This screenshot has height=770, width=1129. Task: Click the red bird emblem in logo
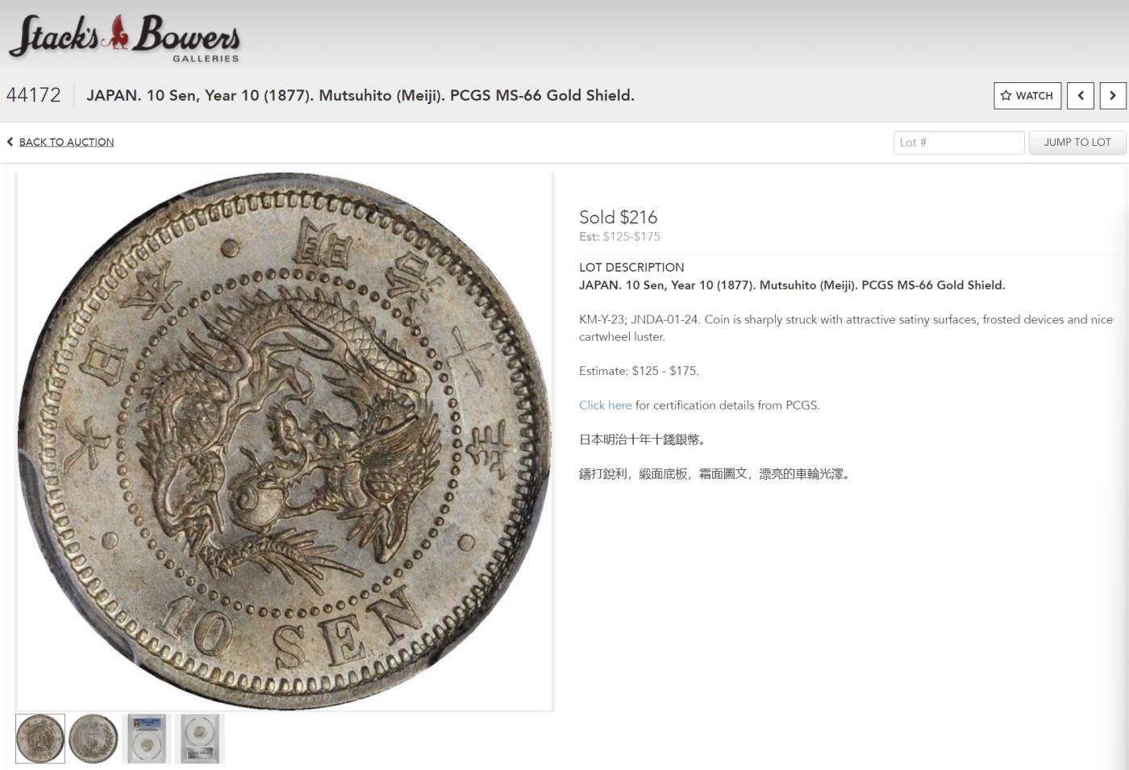click(119, 32)
